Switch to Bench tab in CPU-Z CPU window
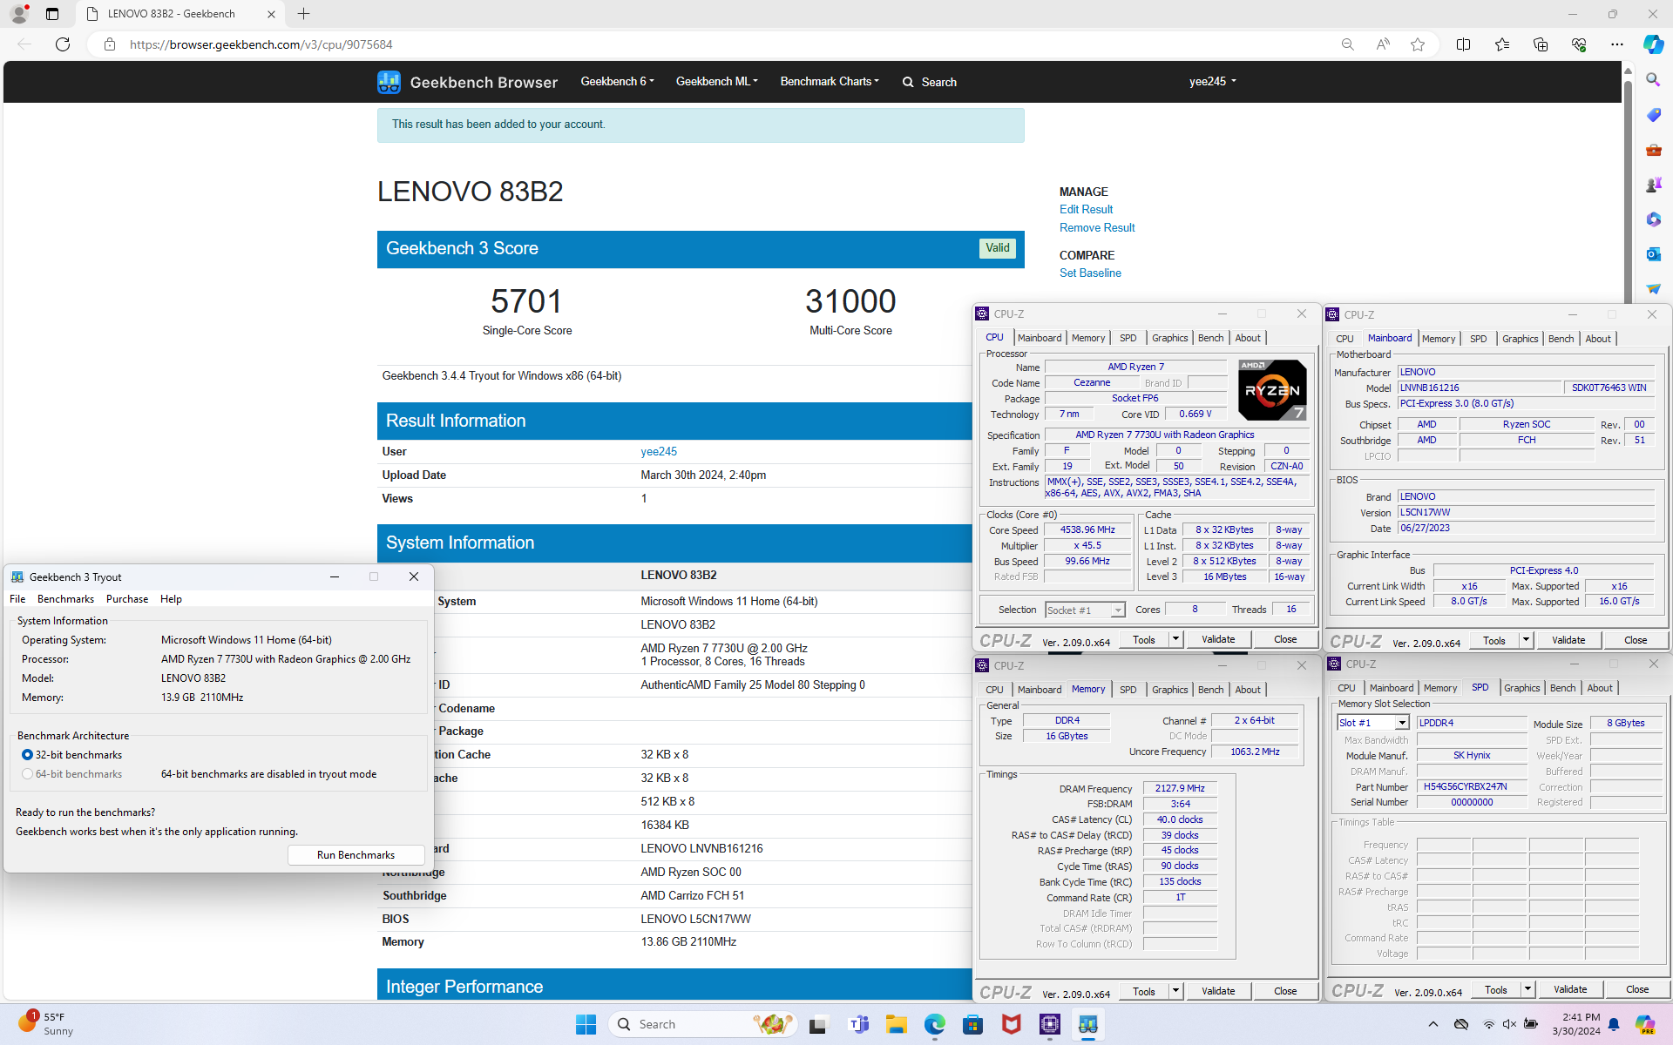This screenshot has height=1045, width=1673. [x=1210, y=338]
